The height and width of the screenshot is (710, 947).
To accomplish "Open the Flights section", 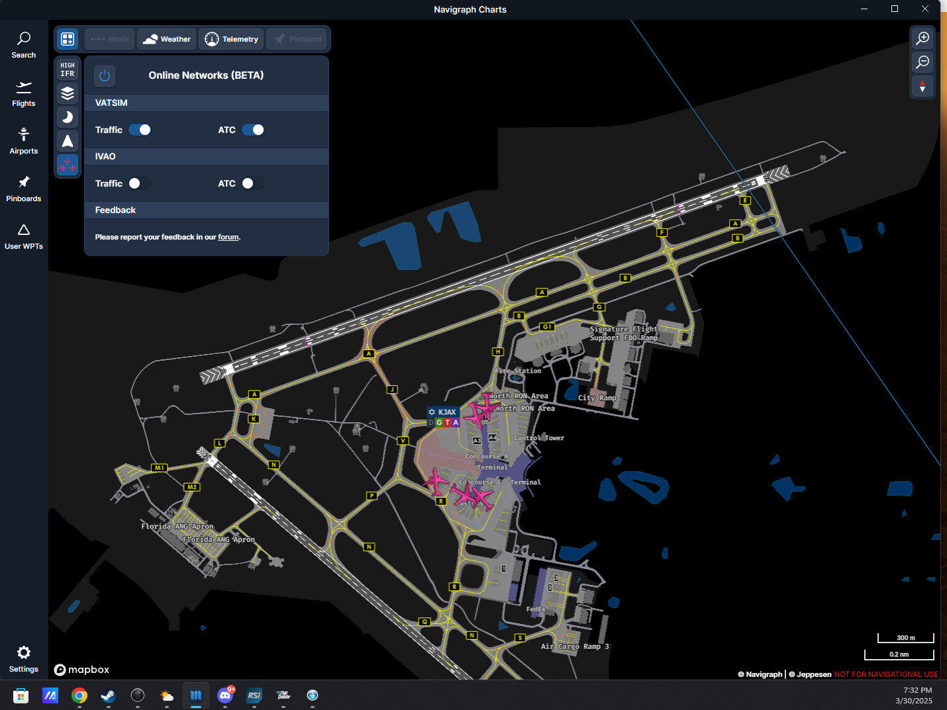I will [24, 93].
